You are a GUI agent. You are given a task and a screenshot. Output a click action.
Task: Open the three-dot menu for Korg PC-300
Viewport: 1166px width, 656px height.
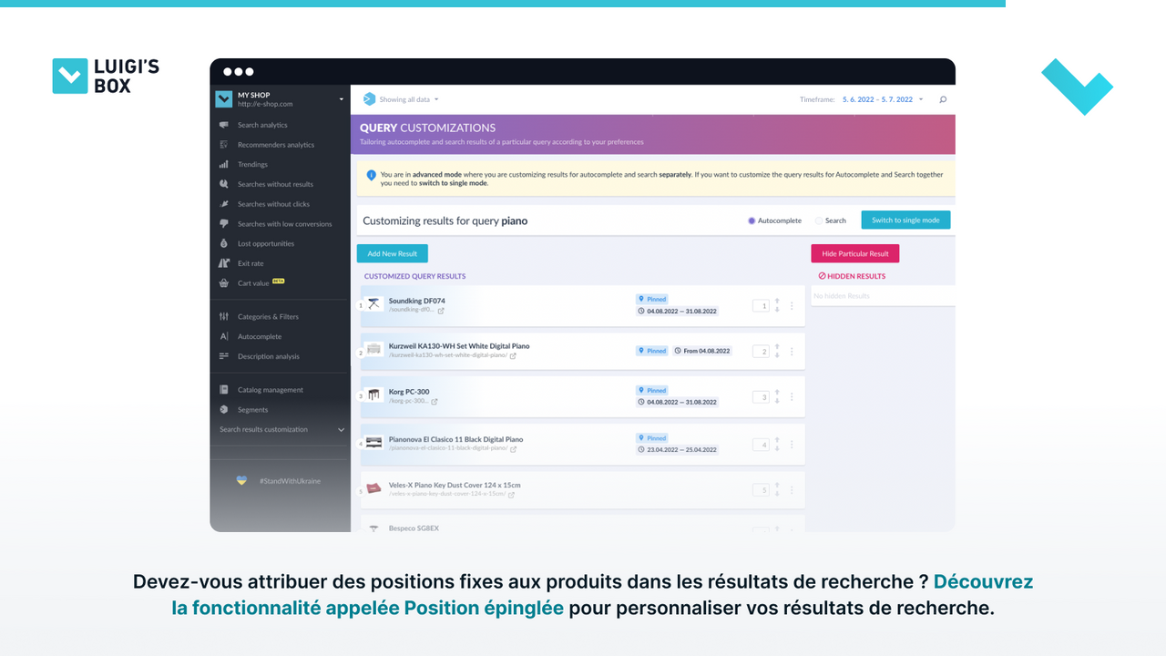click(792, 397)
